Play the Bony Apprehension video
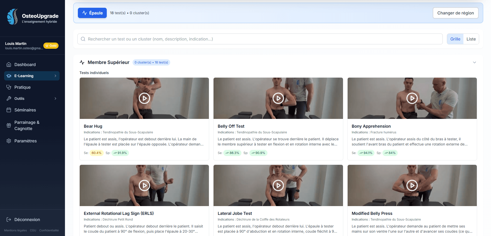Viewport: 491px width, 236px height. click(x=412, y=98)
